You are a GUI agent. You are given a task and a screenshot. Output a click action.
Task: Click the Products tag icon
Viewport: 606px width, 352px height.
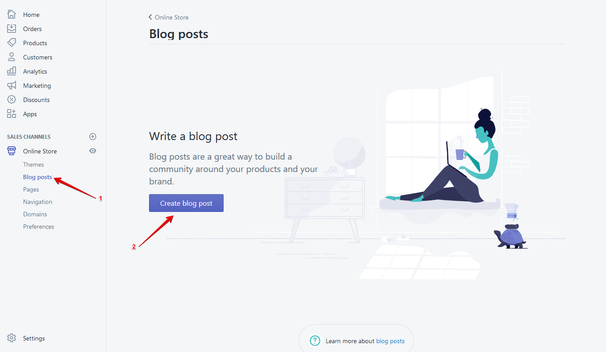point(12,43)
